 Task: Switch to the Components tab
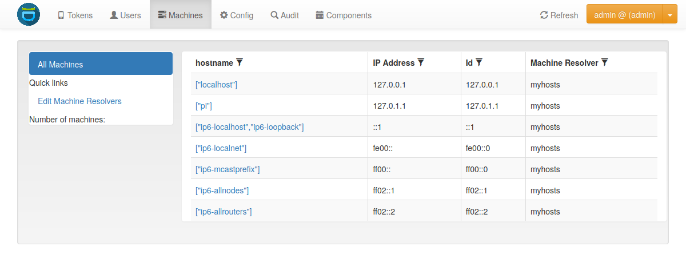tap(344, 15)
